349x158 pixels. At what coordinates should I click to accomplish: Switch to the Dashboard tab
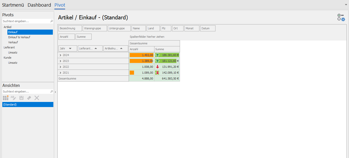point(39,5)
